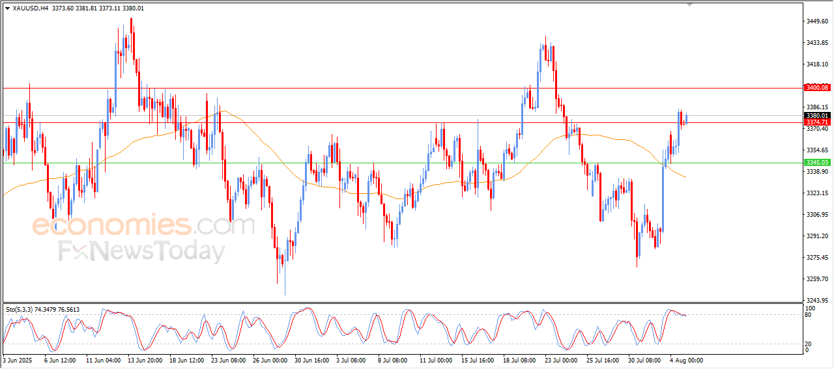Image resolution: width=834 pixels, height=369 pixels.
Task: Click the 3 Jun 2025 date label
Action: (x=17, y=359)
